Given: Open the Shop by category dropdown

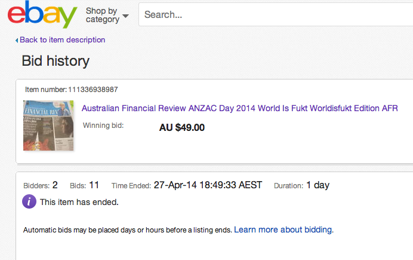Looking at the screenshot, I should [x=107, y=15].
